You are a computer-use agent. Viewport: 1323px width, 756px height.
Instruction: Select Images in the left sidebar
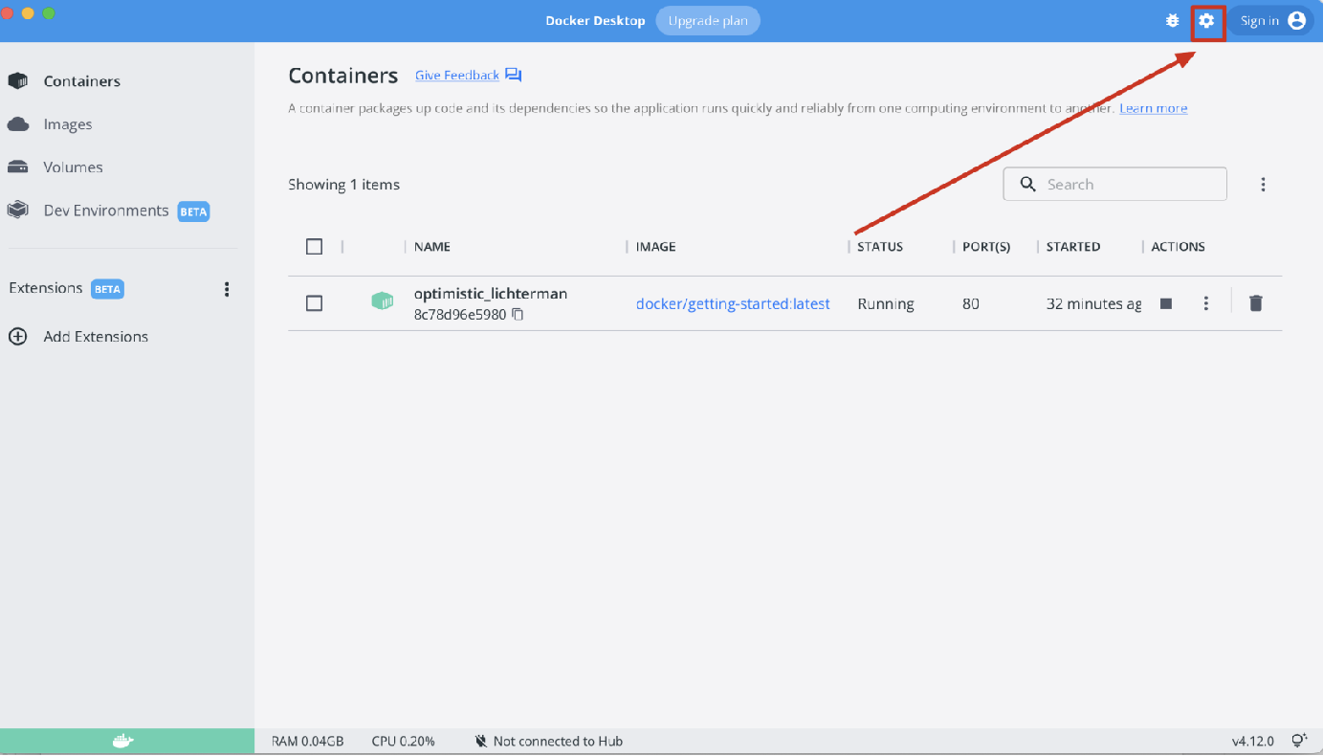68,123
